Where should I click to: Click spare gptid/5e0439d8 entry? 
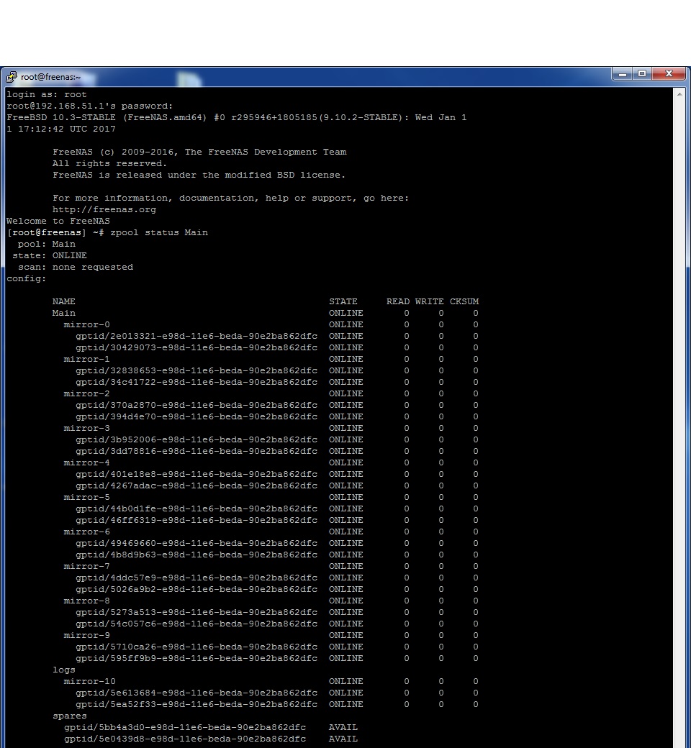185,739
